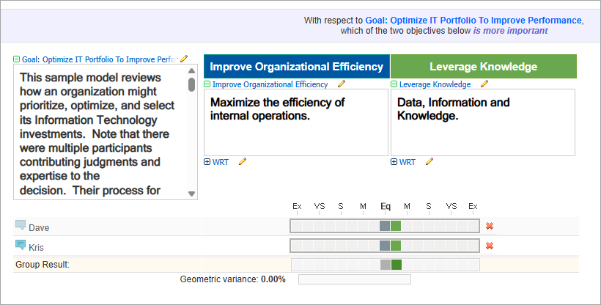Click the Improve Organizational Efficiency blue header
601x305 pixels.
pyautogui.click(x=297, y=67)
